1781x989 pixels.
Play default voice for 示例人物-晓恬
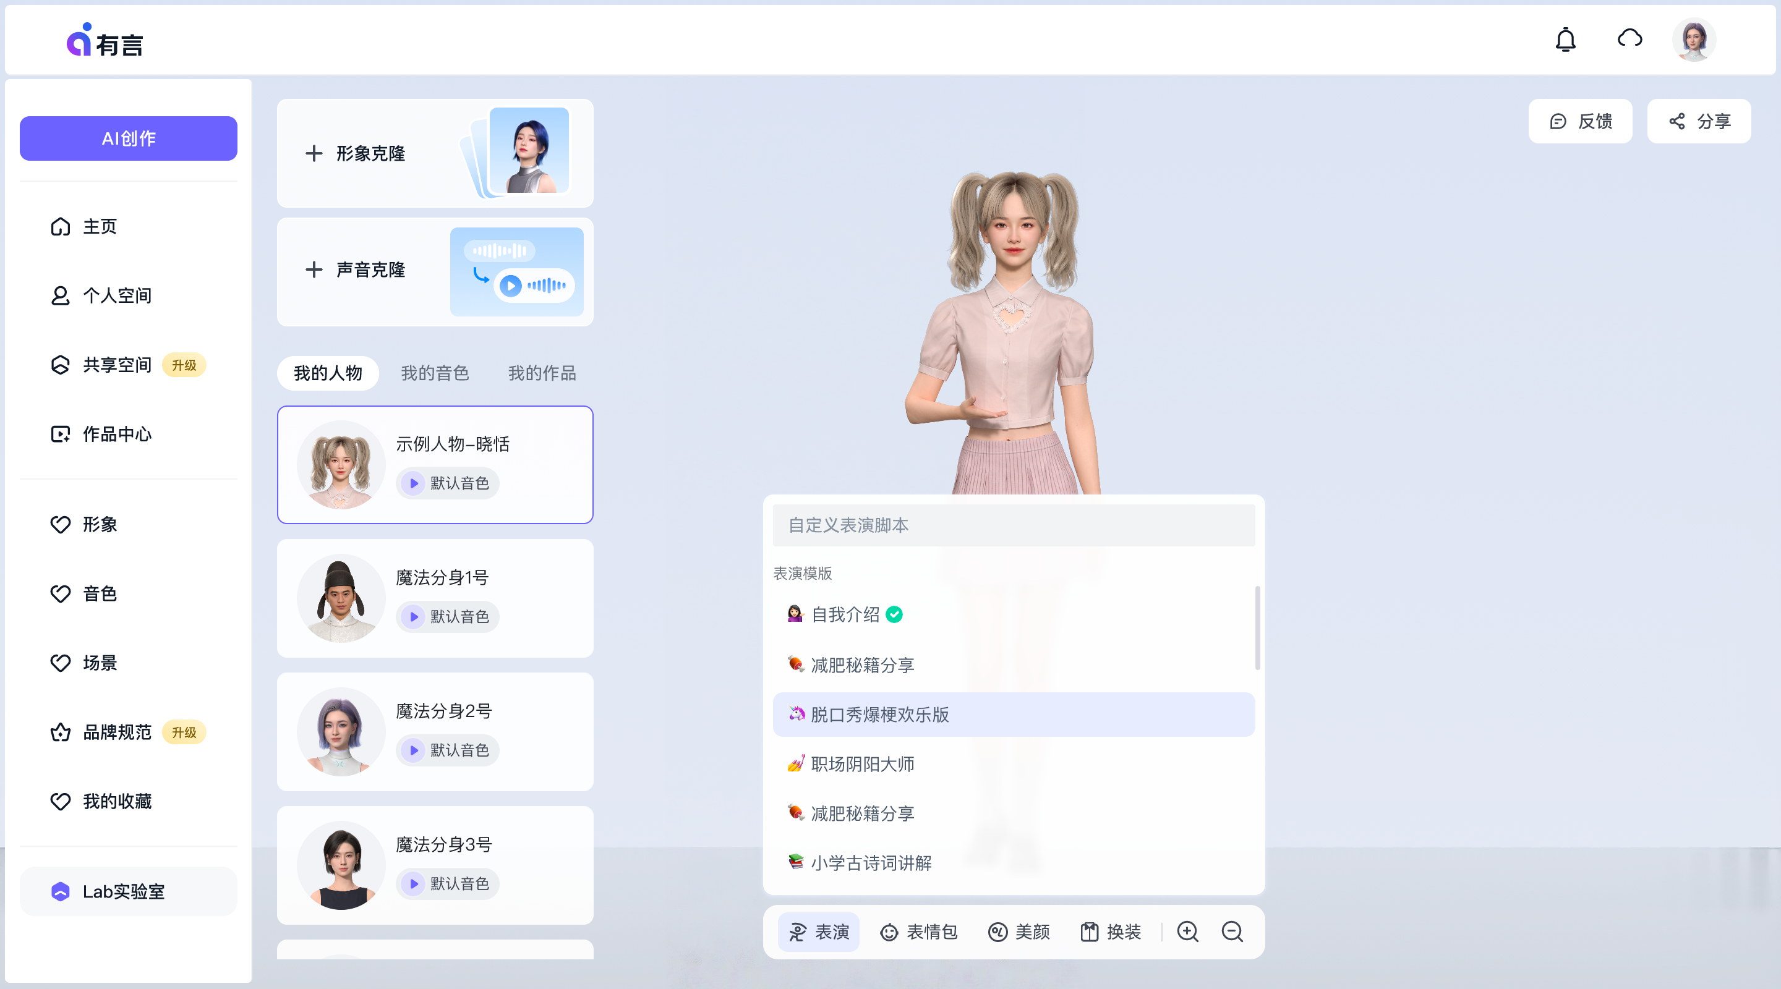(x=414, y=483)
